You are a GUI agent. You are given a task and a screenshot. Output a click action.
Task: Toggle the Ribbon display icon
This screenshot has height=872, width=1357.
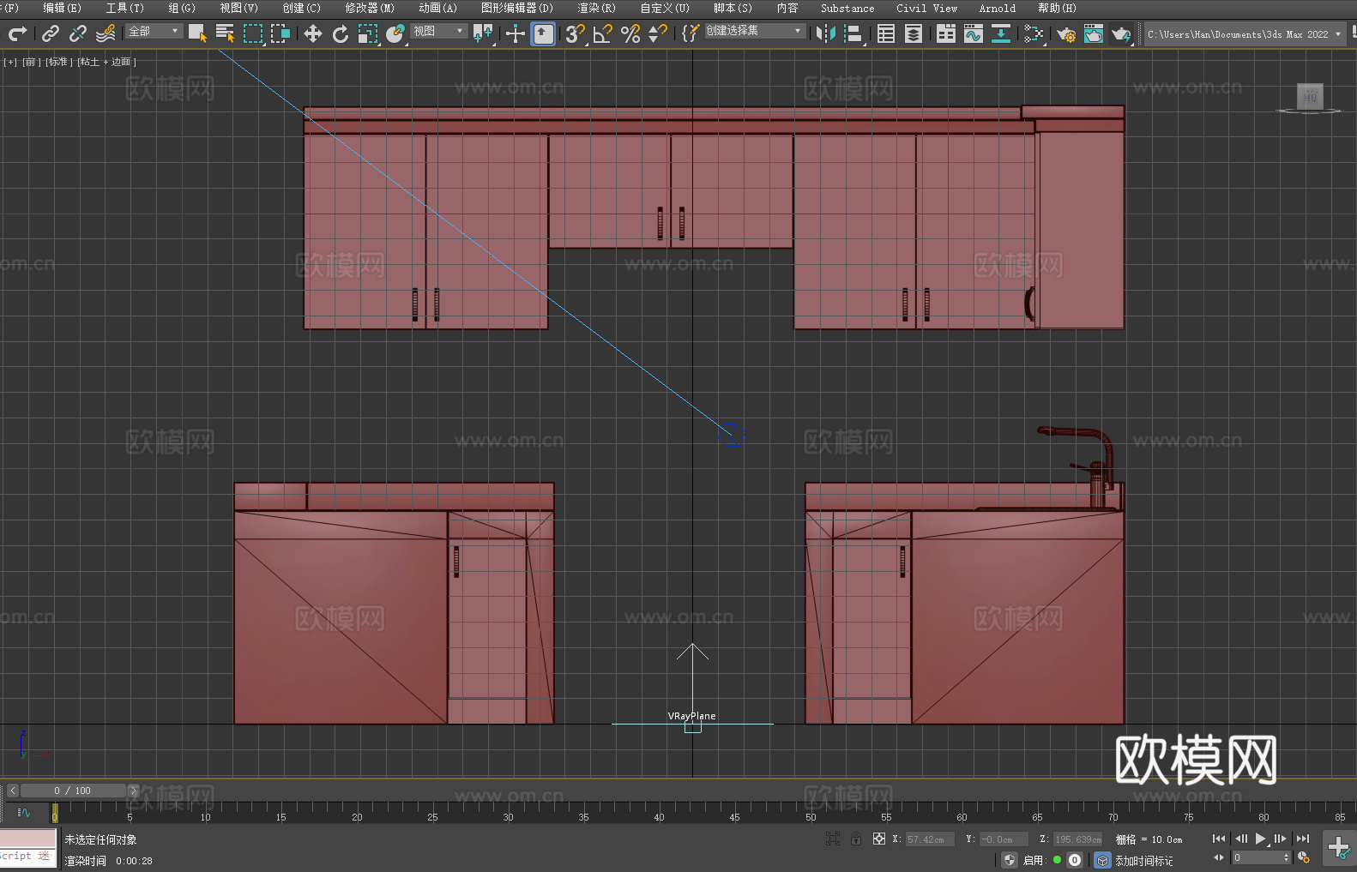[x=946, y=33]
